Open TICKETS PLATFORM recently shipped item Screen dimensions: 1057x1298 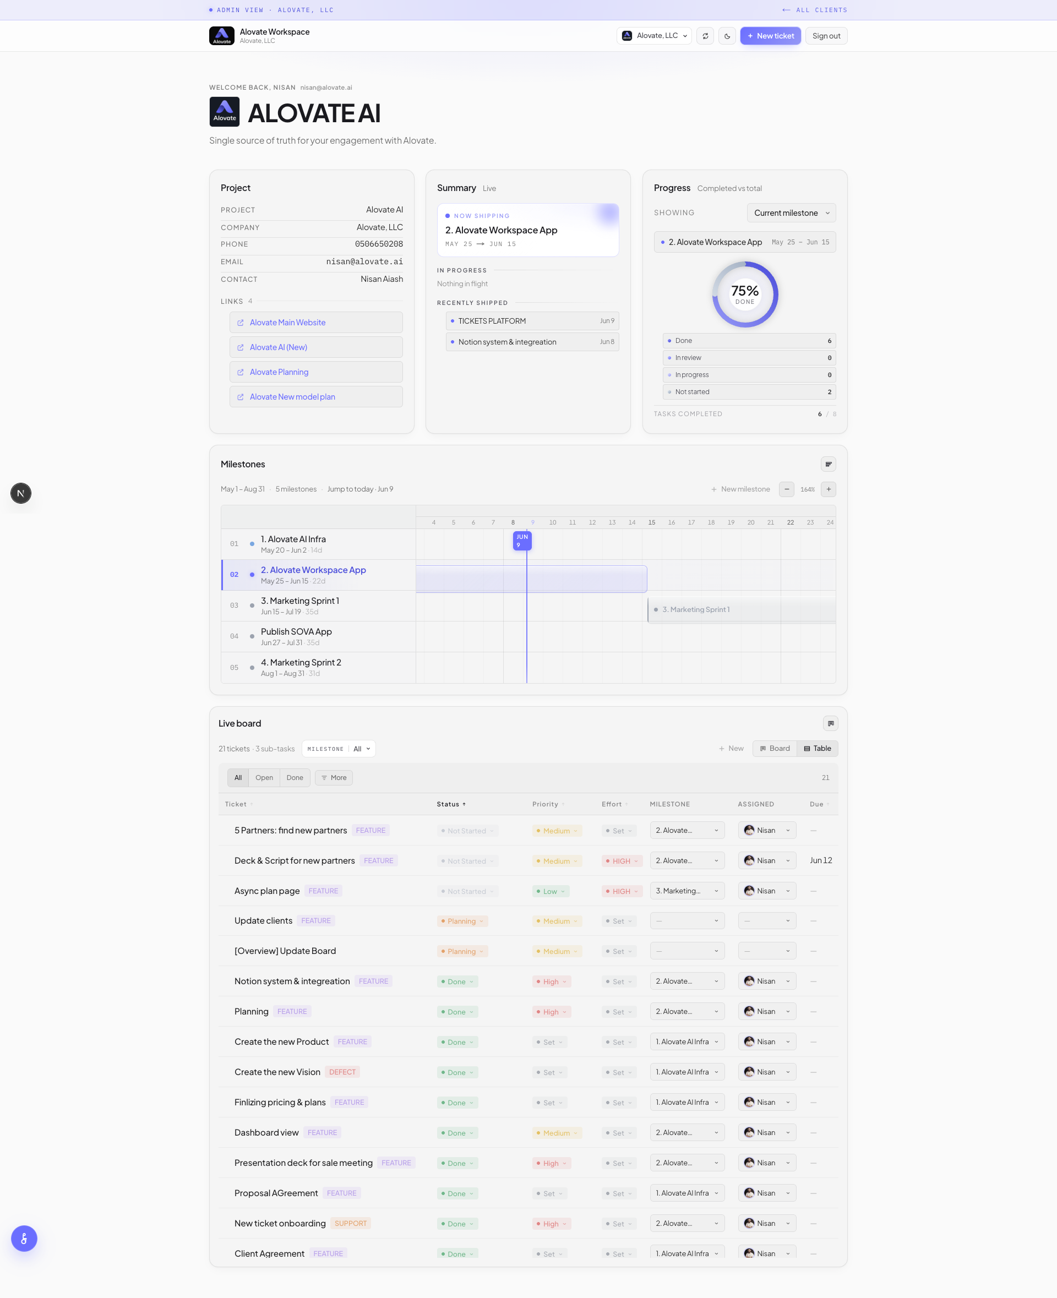(x=532, y=321)
